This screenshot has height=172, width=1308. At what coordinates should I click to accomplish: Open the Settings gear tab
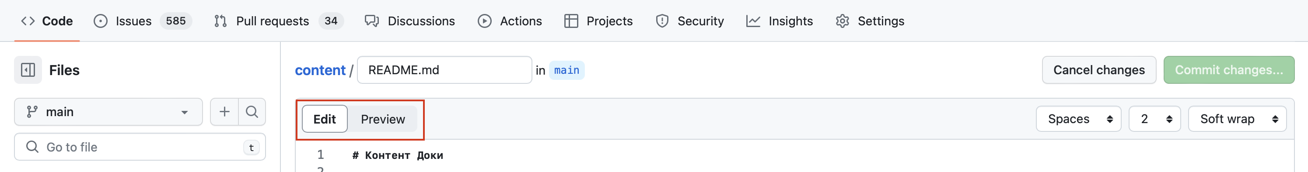pos(870,21)
